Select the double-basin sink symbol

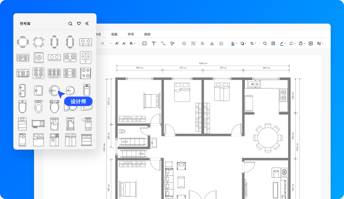coord(22,90)
